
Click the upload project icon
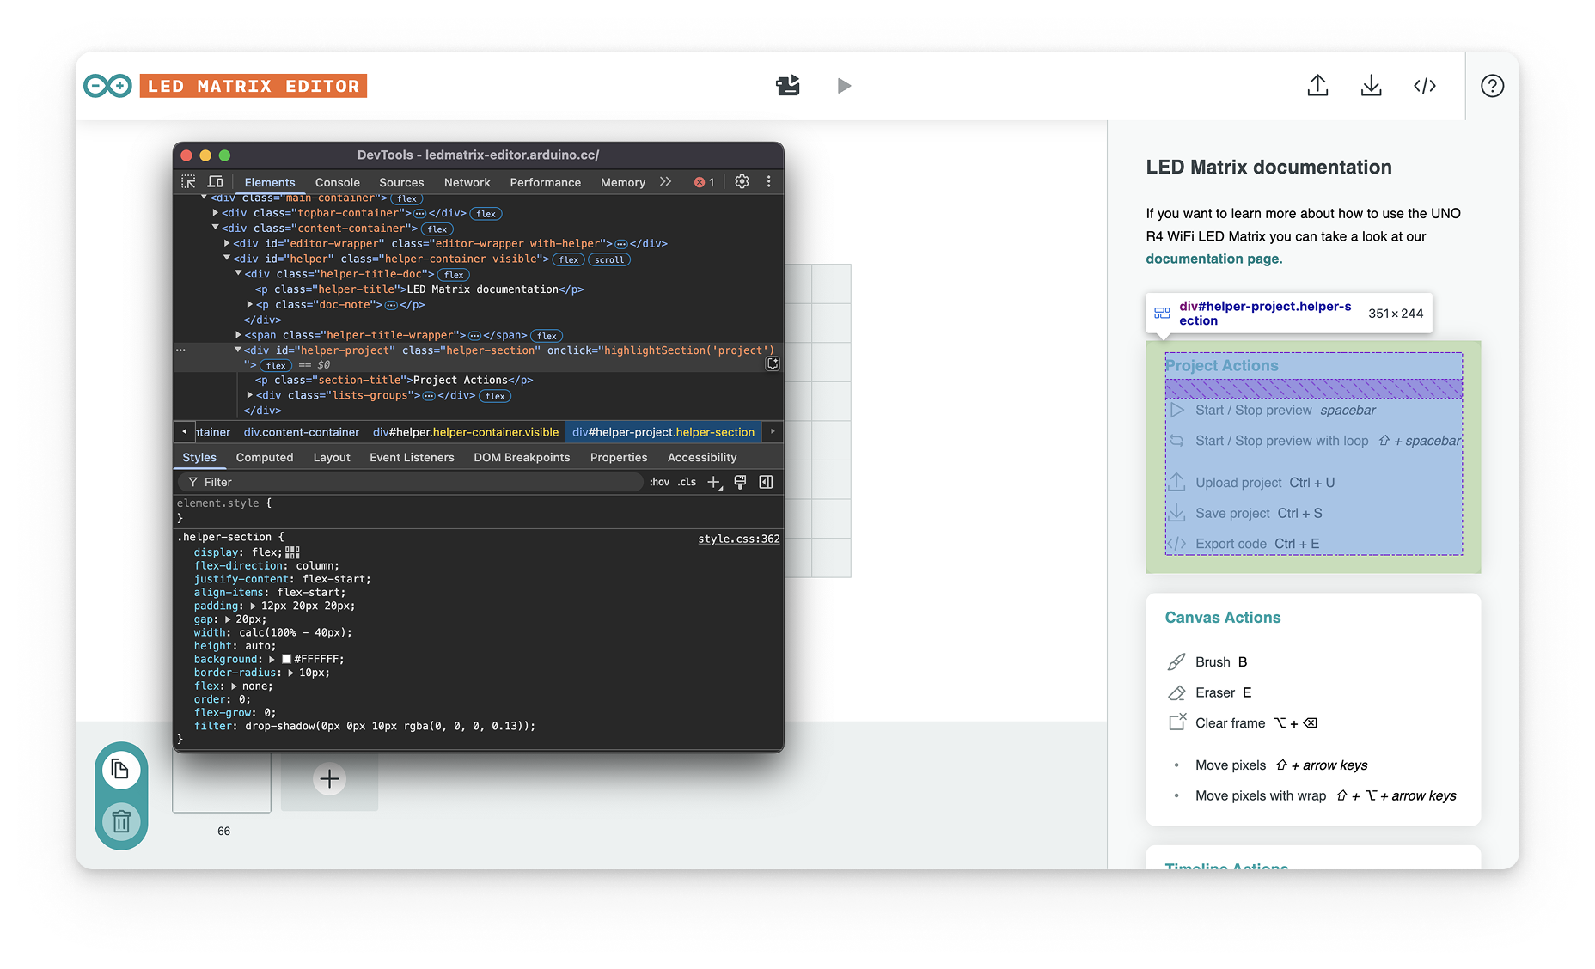coord(1317,85)
